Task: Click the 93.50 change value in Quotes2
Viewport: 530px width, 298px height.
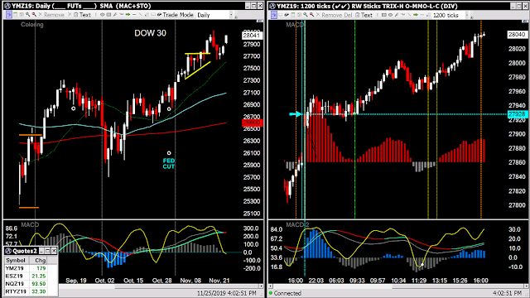Action: (39, 284)
